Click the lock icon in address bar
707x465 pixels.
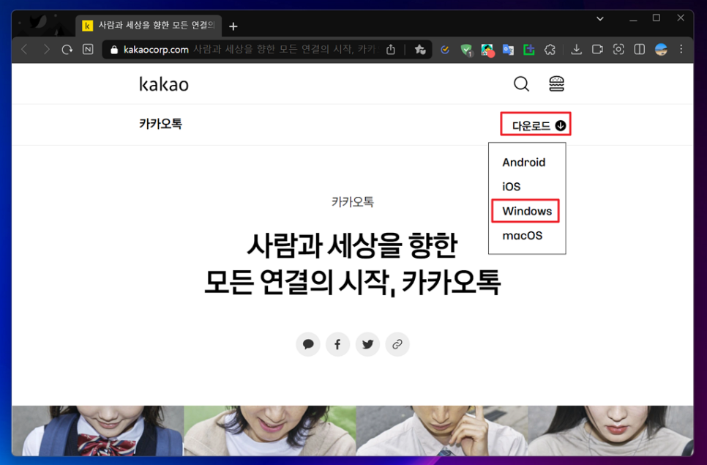tap(114, 50)
